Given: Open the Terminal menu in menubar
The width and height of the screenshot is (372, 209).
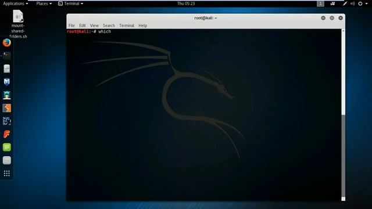Looking at the screenshot, I should pos(127,26).
